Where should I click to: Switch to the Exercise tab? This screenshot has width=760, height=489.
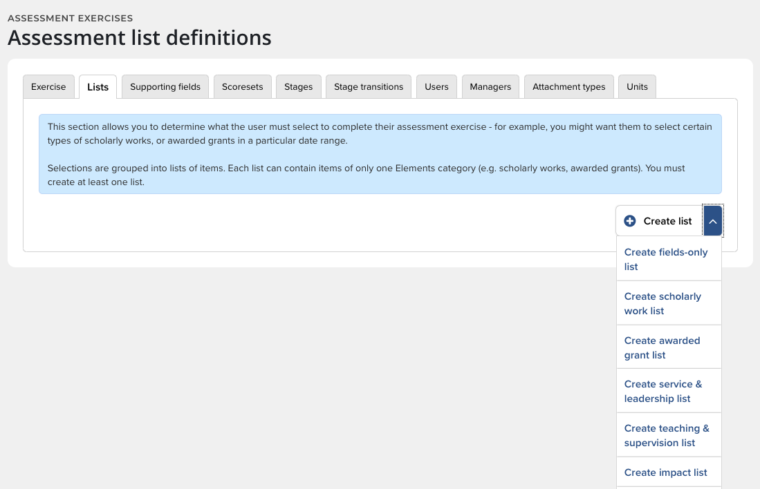(48, 87)
